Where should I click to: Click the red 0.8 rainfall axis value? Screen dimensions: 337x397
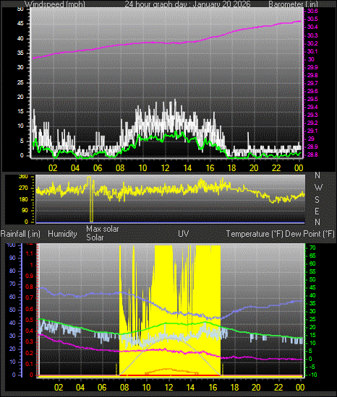[30, 287]
